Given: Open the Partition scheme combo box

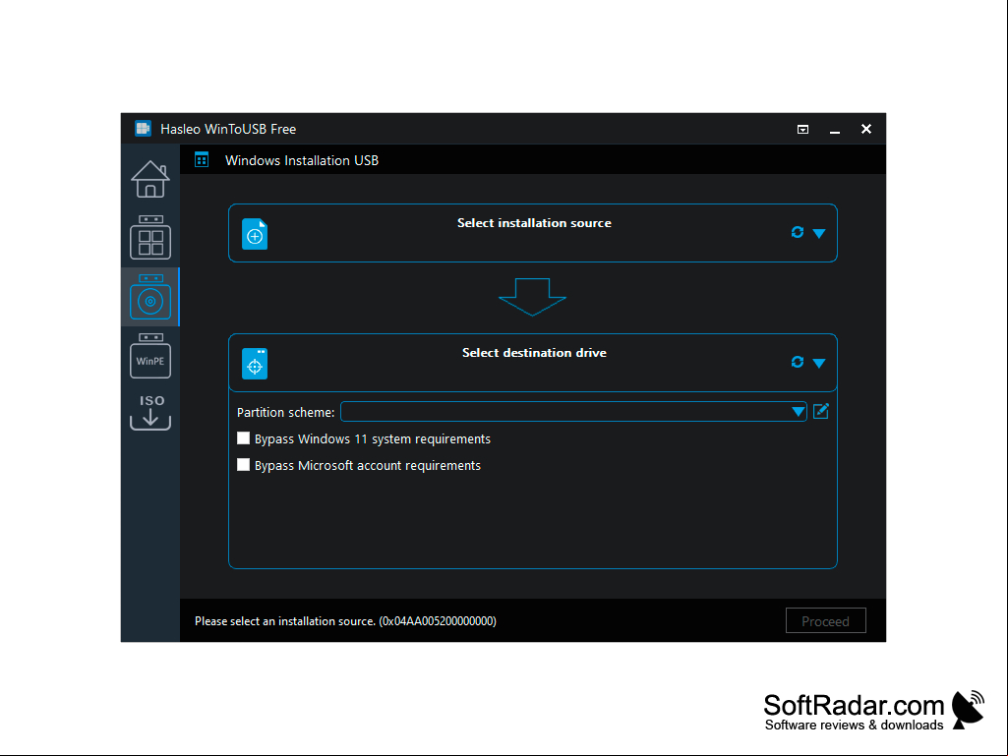Looking at the screenshot, I should 573,412.
